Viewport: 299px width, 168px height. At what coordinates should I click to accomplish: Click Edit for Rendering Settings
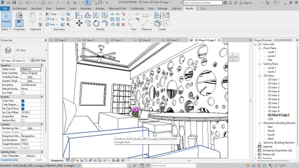click(31, 128)
